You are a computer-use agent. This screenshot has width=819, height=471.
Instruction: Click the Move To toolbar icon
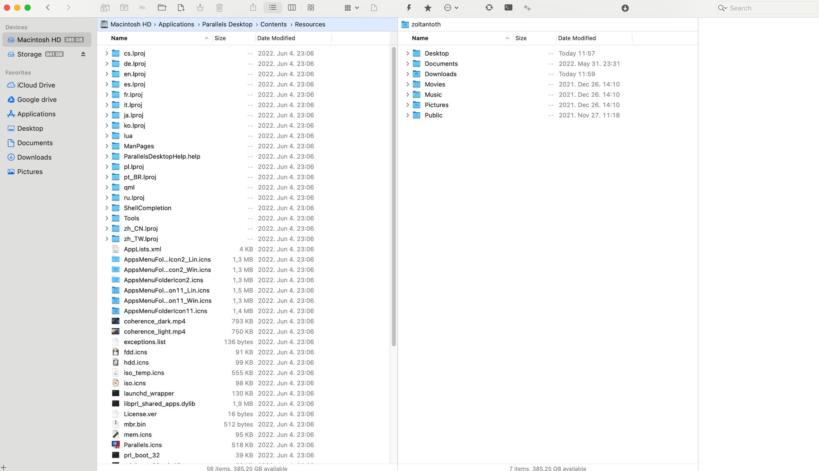click(124, 8)
